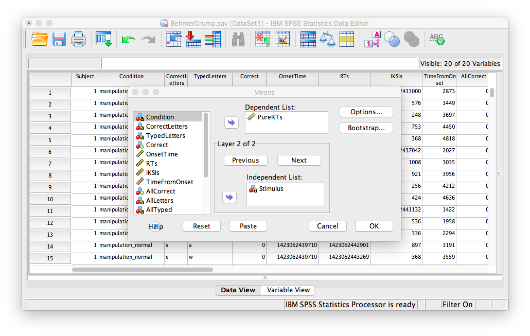
Task: Recall recently used dialogs icon
Action: click(x=103, y=39)
